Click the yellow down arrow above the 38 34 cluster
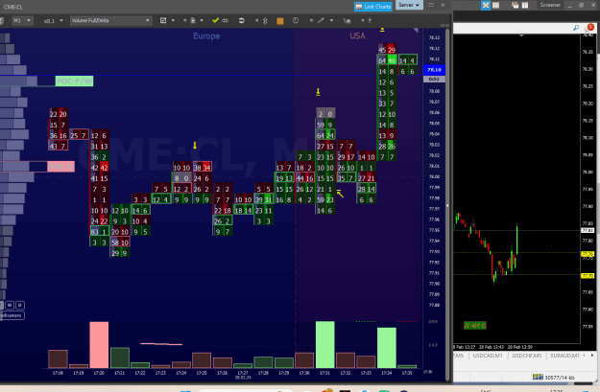The height and width of the screenshot is (392, 600). pos(195,146)
